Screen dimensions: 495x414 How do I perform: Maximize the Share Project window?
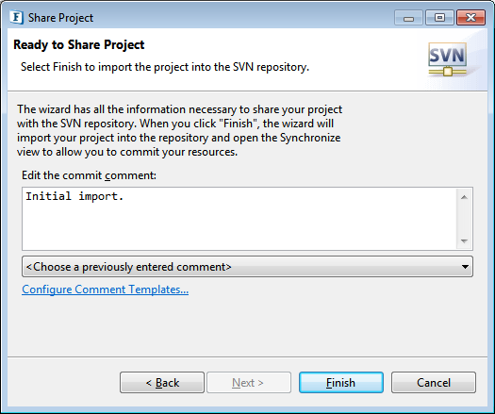[x=439, y=18]
